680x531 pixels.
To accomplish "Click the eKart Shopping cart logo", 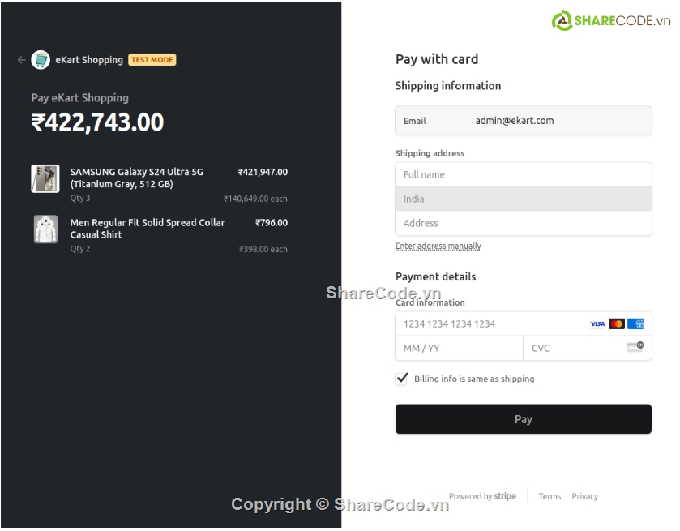I will click(41, 59).
